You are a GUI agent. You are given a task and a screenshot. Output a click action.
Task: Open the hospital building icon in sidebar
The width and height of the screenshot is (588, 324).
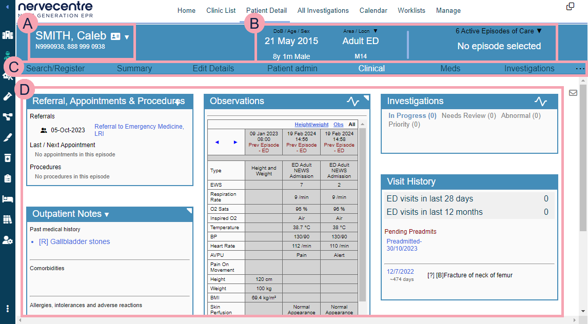[x=7, y=35]
